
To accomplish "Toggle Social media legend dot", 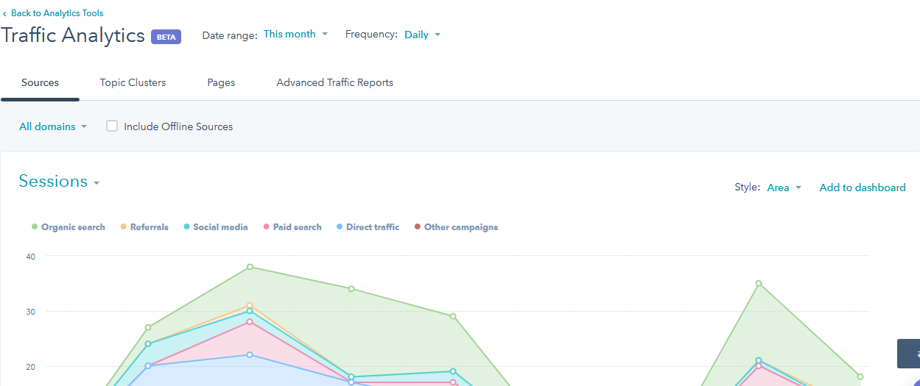I will coord(186,227).
